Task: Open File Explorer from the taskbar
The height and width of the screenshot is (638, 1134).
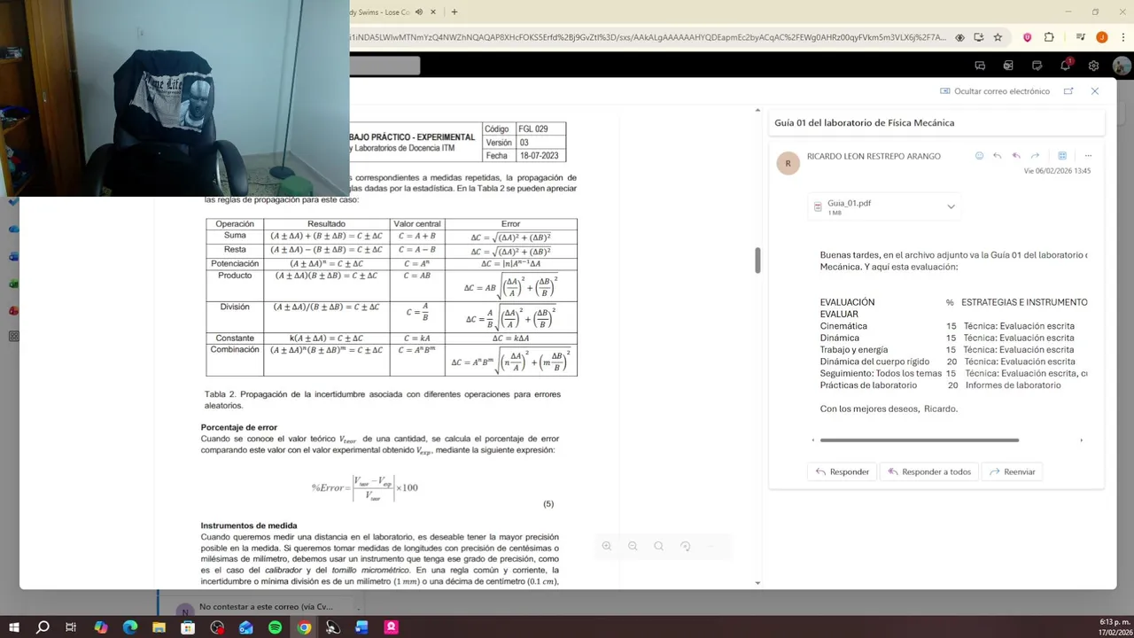Action: (x=159, y=627)
